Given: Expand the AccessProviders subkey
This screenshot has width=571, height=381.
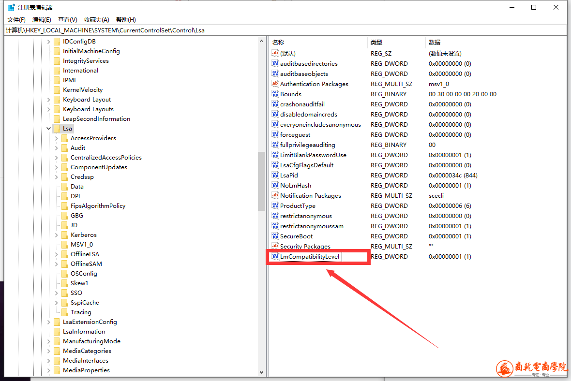Looking at the screenshot, I should point(56,138).
